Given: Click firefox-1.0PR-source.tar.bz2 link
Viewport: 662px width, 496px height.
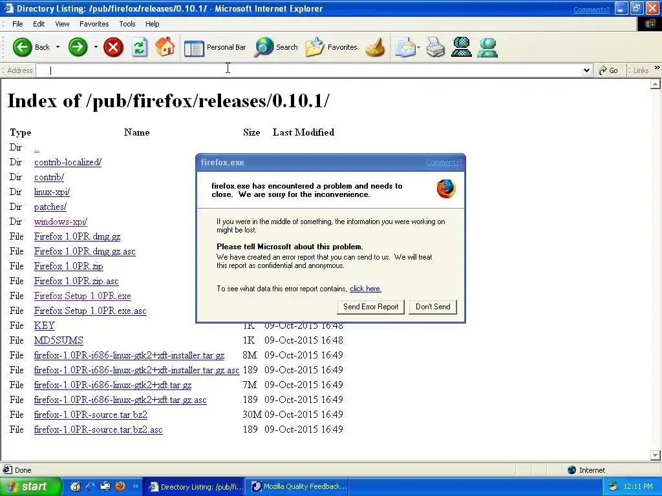Looking at the screenshot, I should tap(91, 415).
